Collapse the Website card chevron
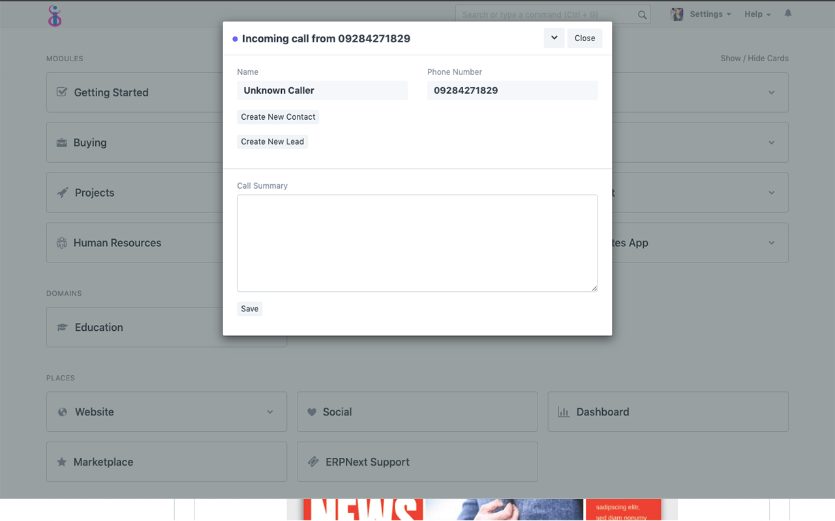The image size is (835, 521). coord(270,412)
